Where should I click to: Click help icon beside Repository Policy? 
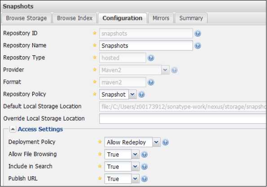pyautogui.click(x=141, y=94)
